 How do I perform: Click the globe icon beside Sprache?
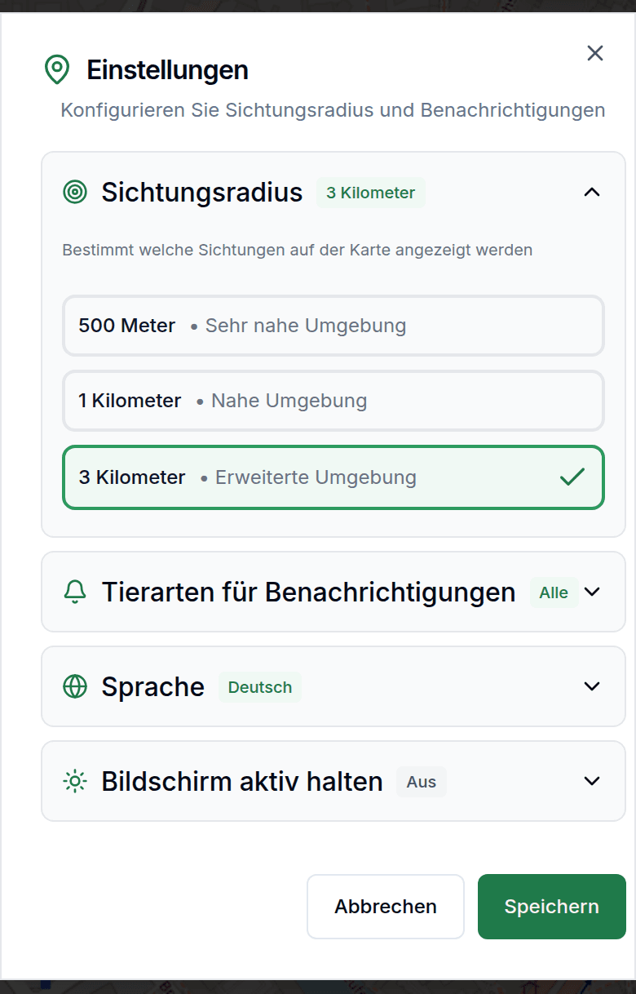pos(74,686)
